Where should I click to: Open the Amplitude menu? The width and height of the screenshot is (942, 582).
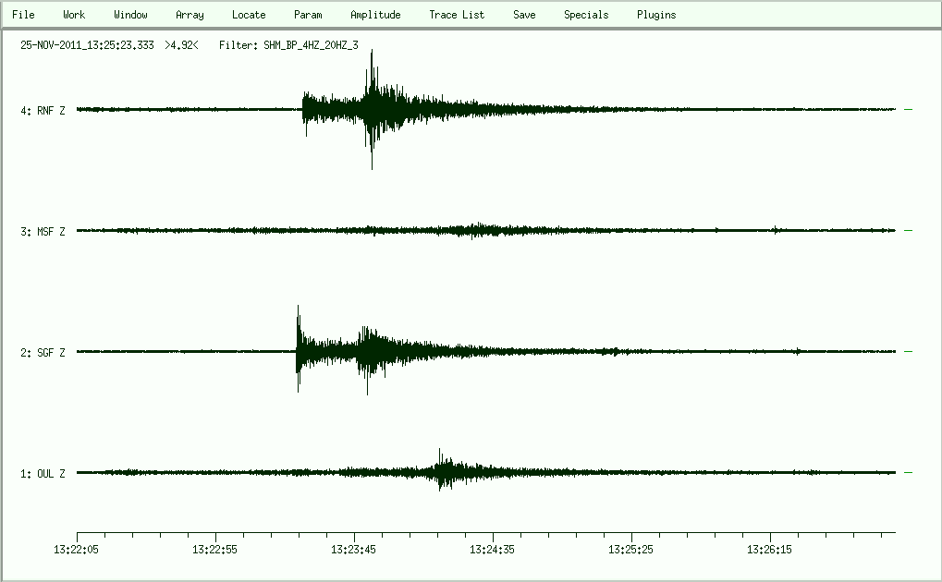pyautogui.click(x=375, y=15)
